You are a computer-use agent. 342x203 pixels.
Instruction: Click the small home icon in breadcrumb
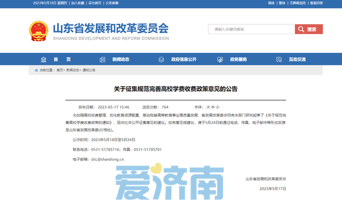click(36, 70)
